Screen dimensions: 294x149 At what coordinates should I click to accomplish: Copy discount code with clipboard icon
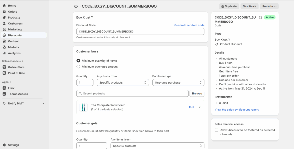click(260, 17)
